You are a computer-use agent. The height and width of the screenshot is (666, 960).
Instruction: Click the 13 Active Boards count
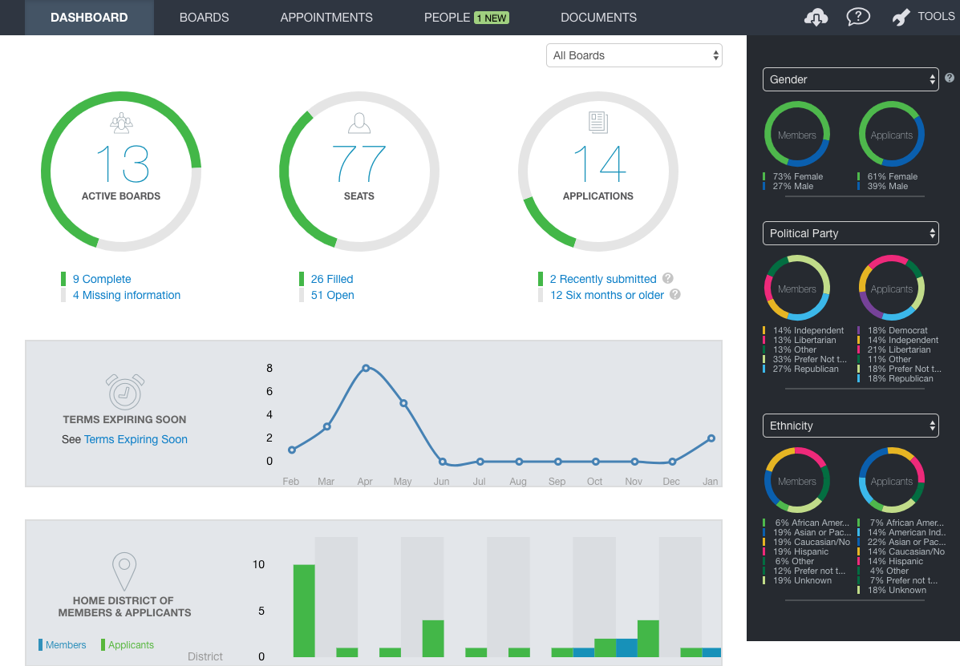coord(123,164)
